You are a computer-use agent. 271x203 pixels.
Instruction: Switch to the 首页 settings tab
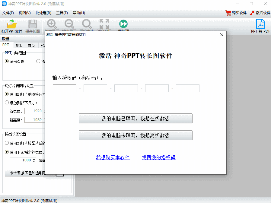31,46
